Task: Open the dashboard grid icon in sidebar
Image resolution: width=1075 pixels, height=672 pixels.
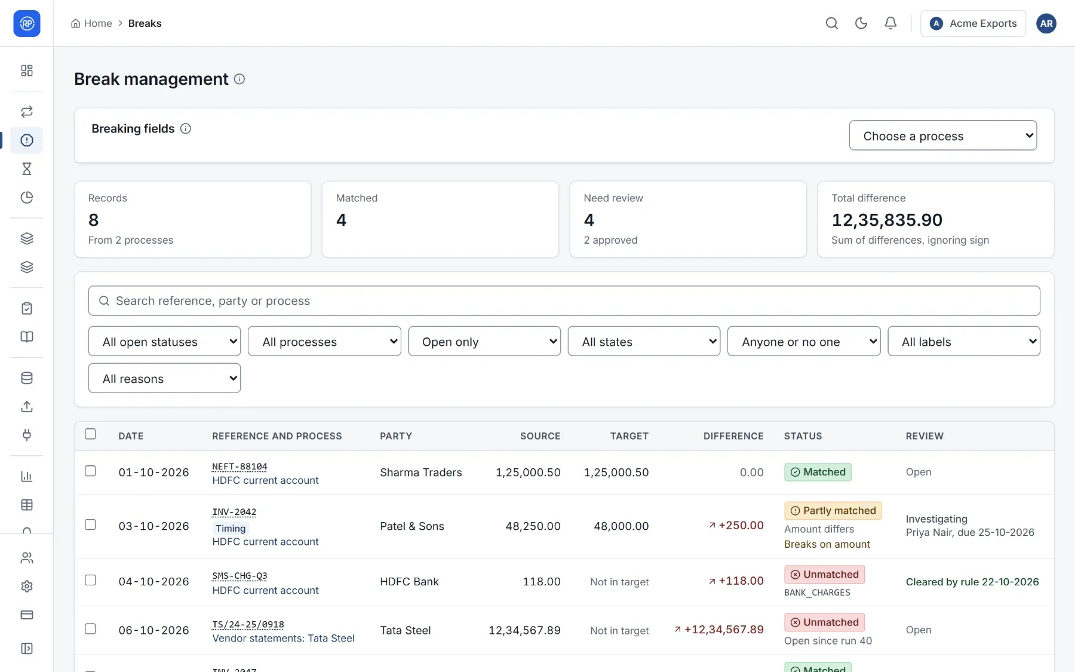Action: [x=27, y=70]
